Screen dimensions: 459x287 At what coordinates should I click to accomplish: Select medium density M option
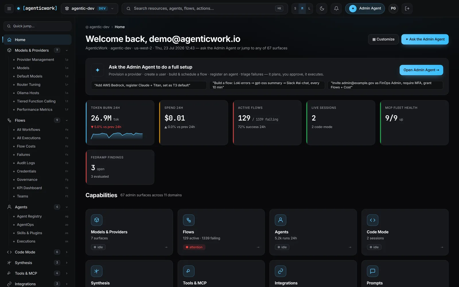tap(302, 9)
